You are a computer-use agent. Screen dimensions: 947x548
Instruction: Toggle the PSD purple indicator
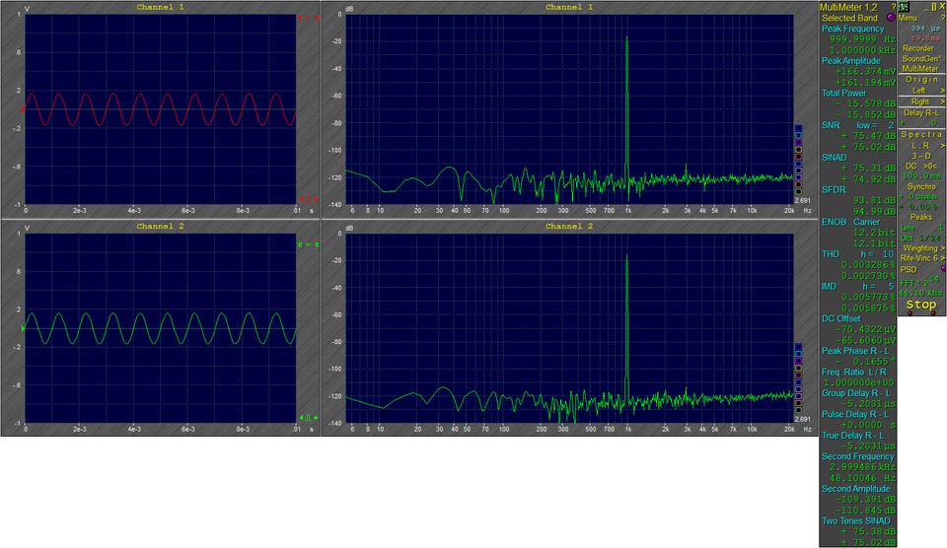click(943, 268)
